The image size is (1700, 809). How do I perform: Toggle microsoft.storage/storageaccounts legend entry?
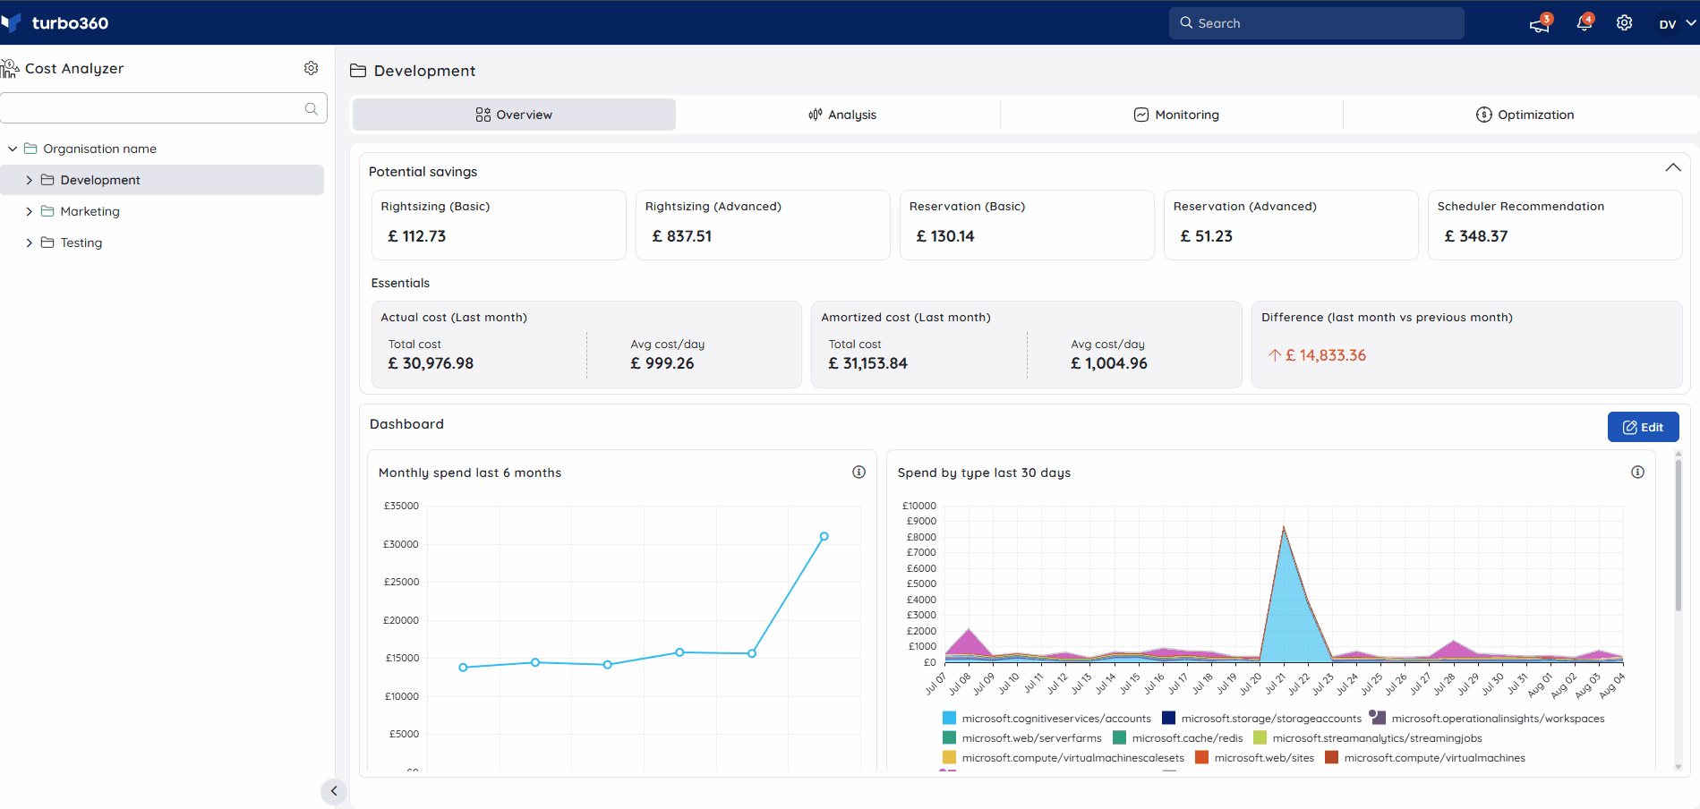click(1261, 718)
